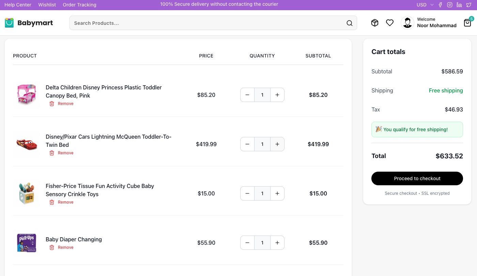Click the search magnifier icon
The image size is (477, 276).
point(349,23)
